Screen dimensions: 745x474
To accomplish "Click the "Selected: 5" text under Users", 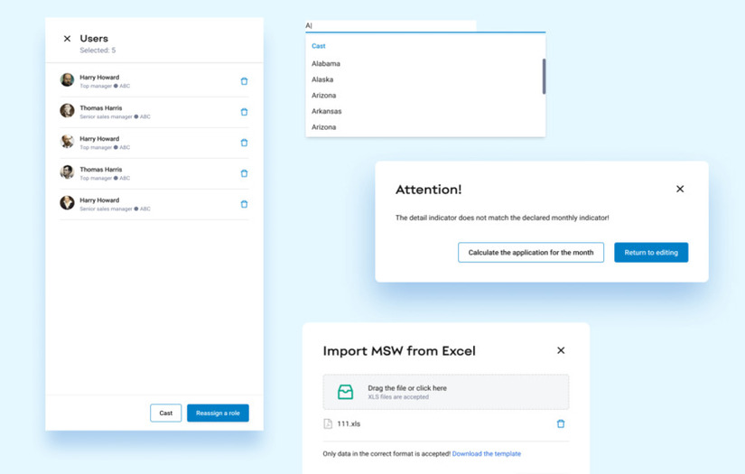I will pos(98,51).
